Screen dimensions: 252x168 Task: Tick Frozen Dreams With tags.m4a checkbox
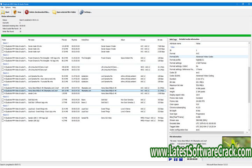(2, 58)
